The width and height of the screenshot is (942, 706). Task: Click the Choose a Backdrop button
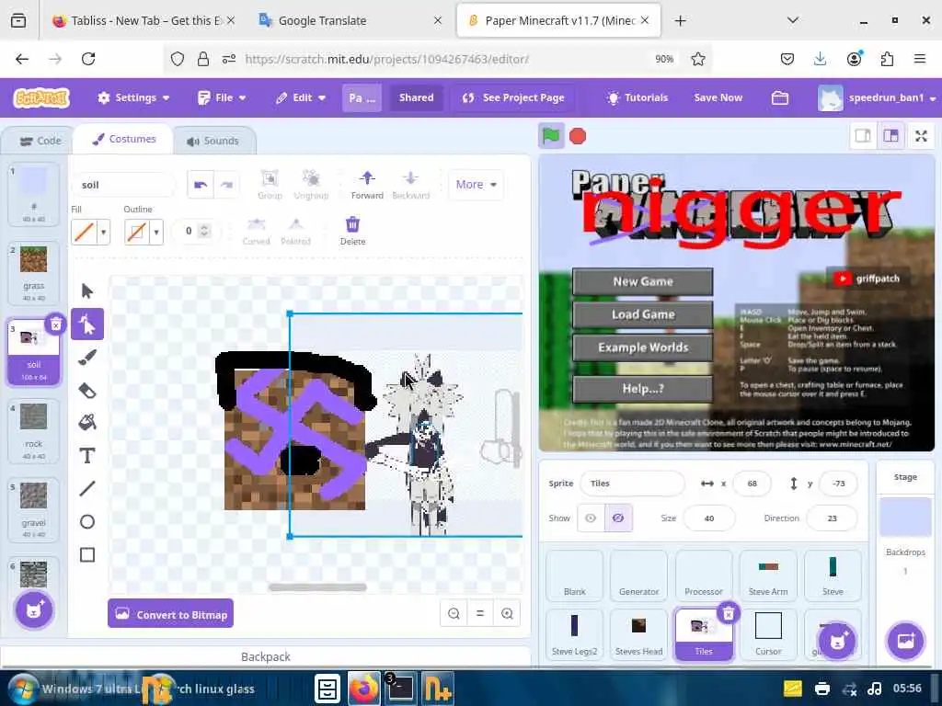point(905,641)
